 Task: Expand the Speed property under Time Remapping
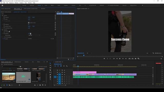click(x=3, y=39)
